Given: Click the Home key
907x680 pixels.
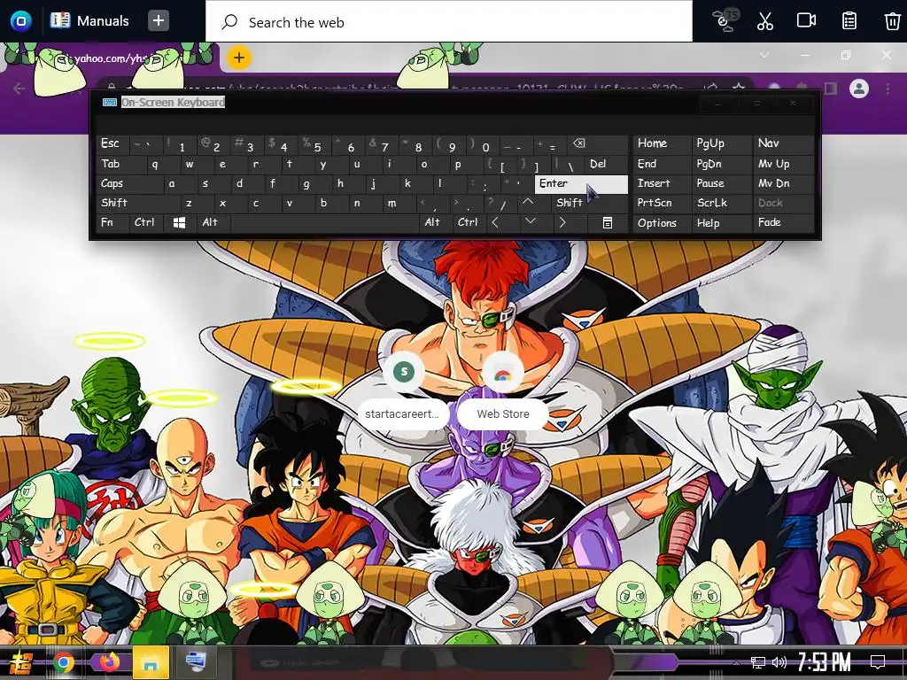Looking at the screenshot, I should point(662,143).
